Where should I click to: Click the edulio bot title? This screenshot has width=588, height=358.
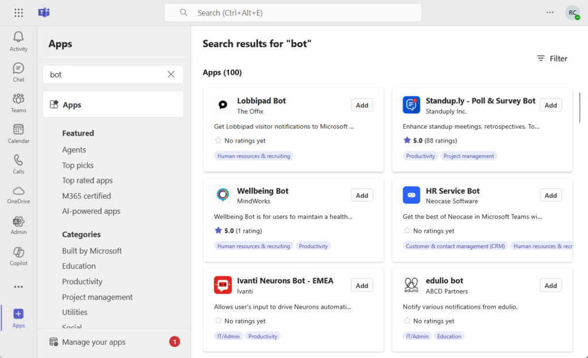click(444, 280)
